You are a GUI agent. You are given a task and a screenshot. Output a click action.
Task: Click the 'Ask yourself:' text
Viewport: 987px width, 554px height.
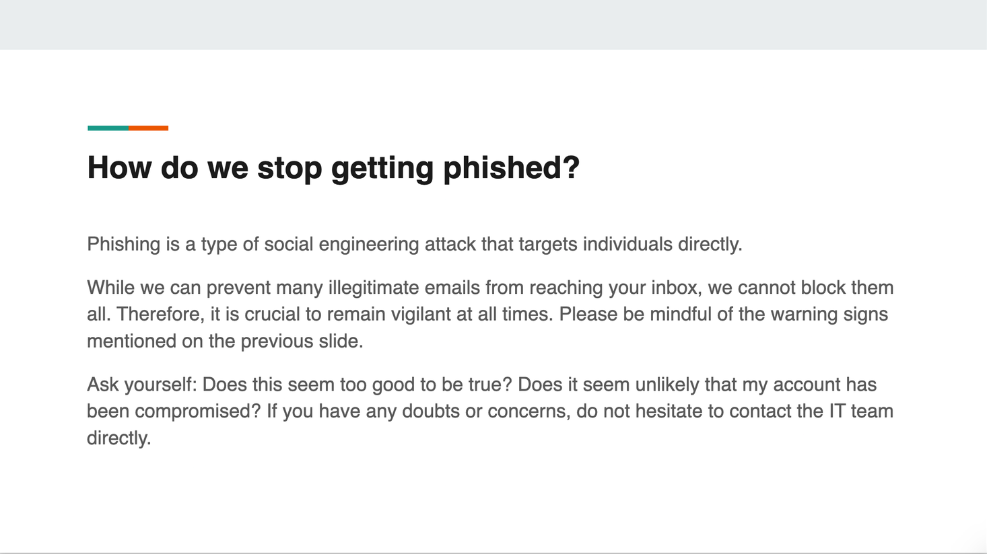click(x=142, y=385)
